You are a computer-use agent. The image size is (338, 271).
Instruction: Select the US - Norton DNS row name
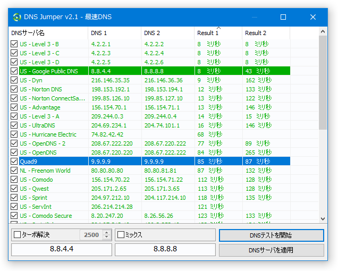pos(41,89)
